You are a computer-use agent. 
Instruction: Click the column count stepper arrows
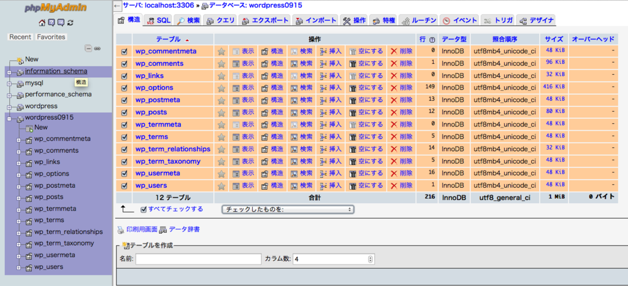pyautogui.click(x=370, y=259)
